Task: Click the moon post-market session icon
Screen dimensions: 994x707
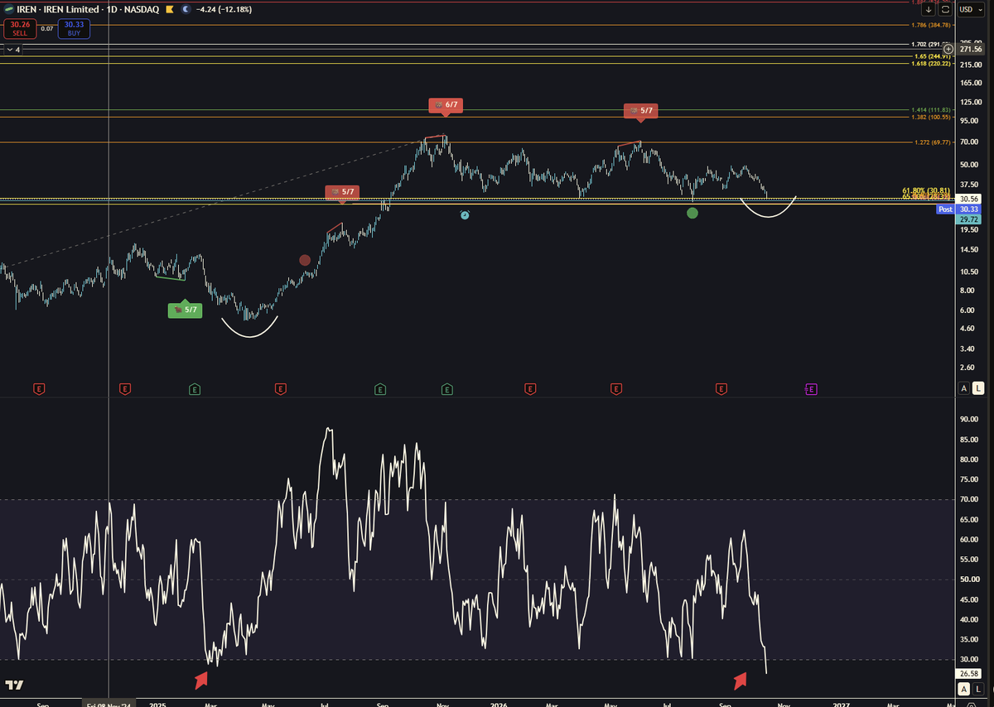Action: 185,9
